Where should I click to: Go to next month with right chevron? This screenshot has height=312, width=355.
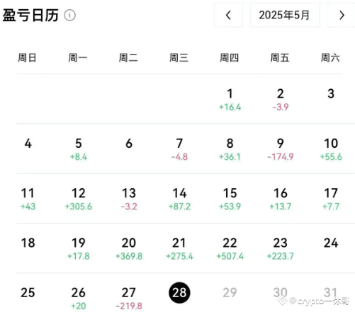[x=341, y=16]
